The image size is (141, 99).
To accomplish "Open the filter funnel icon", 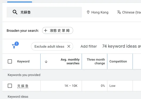I will coord(15,45).
